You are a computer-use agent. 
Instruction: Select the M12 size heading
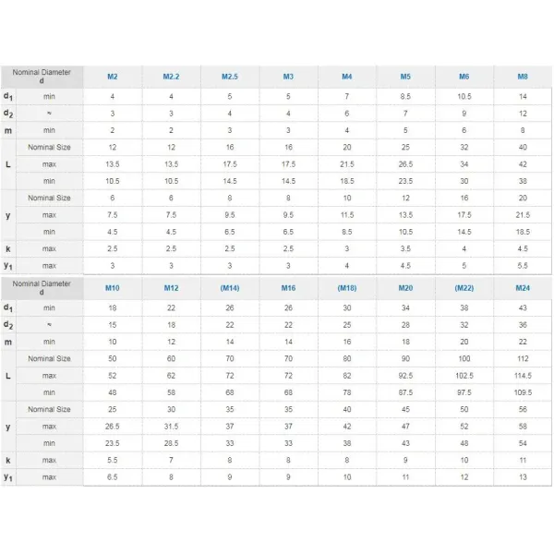172,288
